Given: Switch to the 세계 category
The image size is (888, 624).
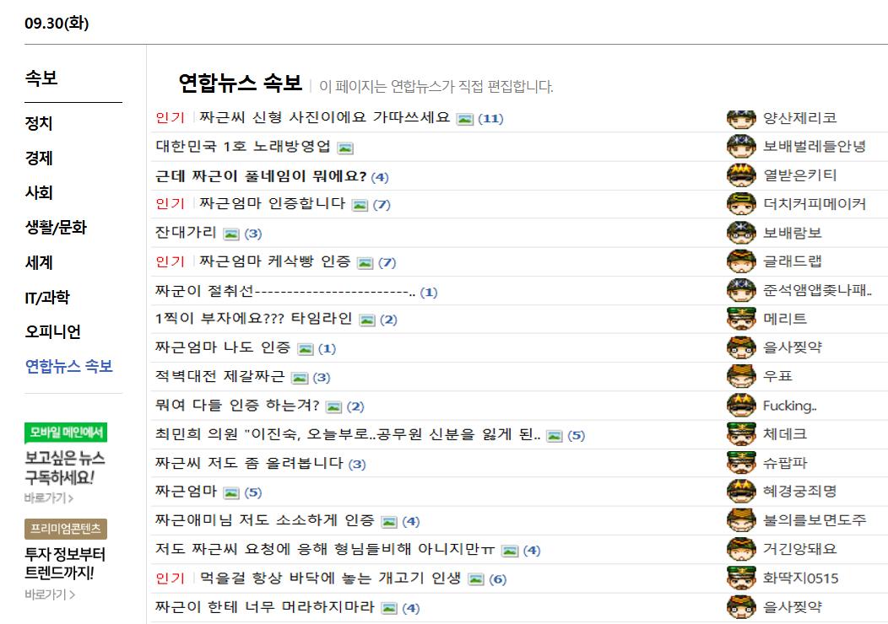Looking at the screenshot, I should (37, 262).
